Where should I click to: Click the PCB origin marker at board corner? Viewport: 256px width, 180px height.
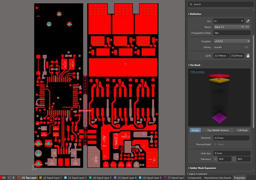[x=34, y=168]
